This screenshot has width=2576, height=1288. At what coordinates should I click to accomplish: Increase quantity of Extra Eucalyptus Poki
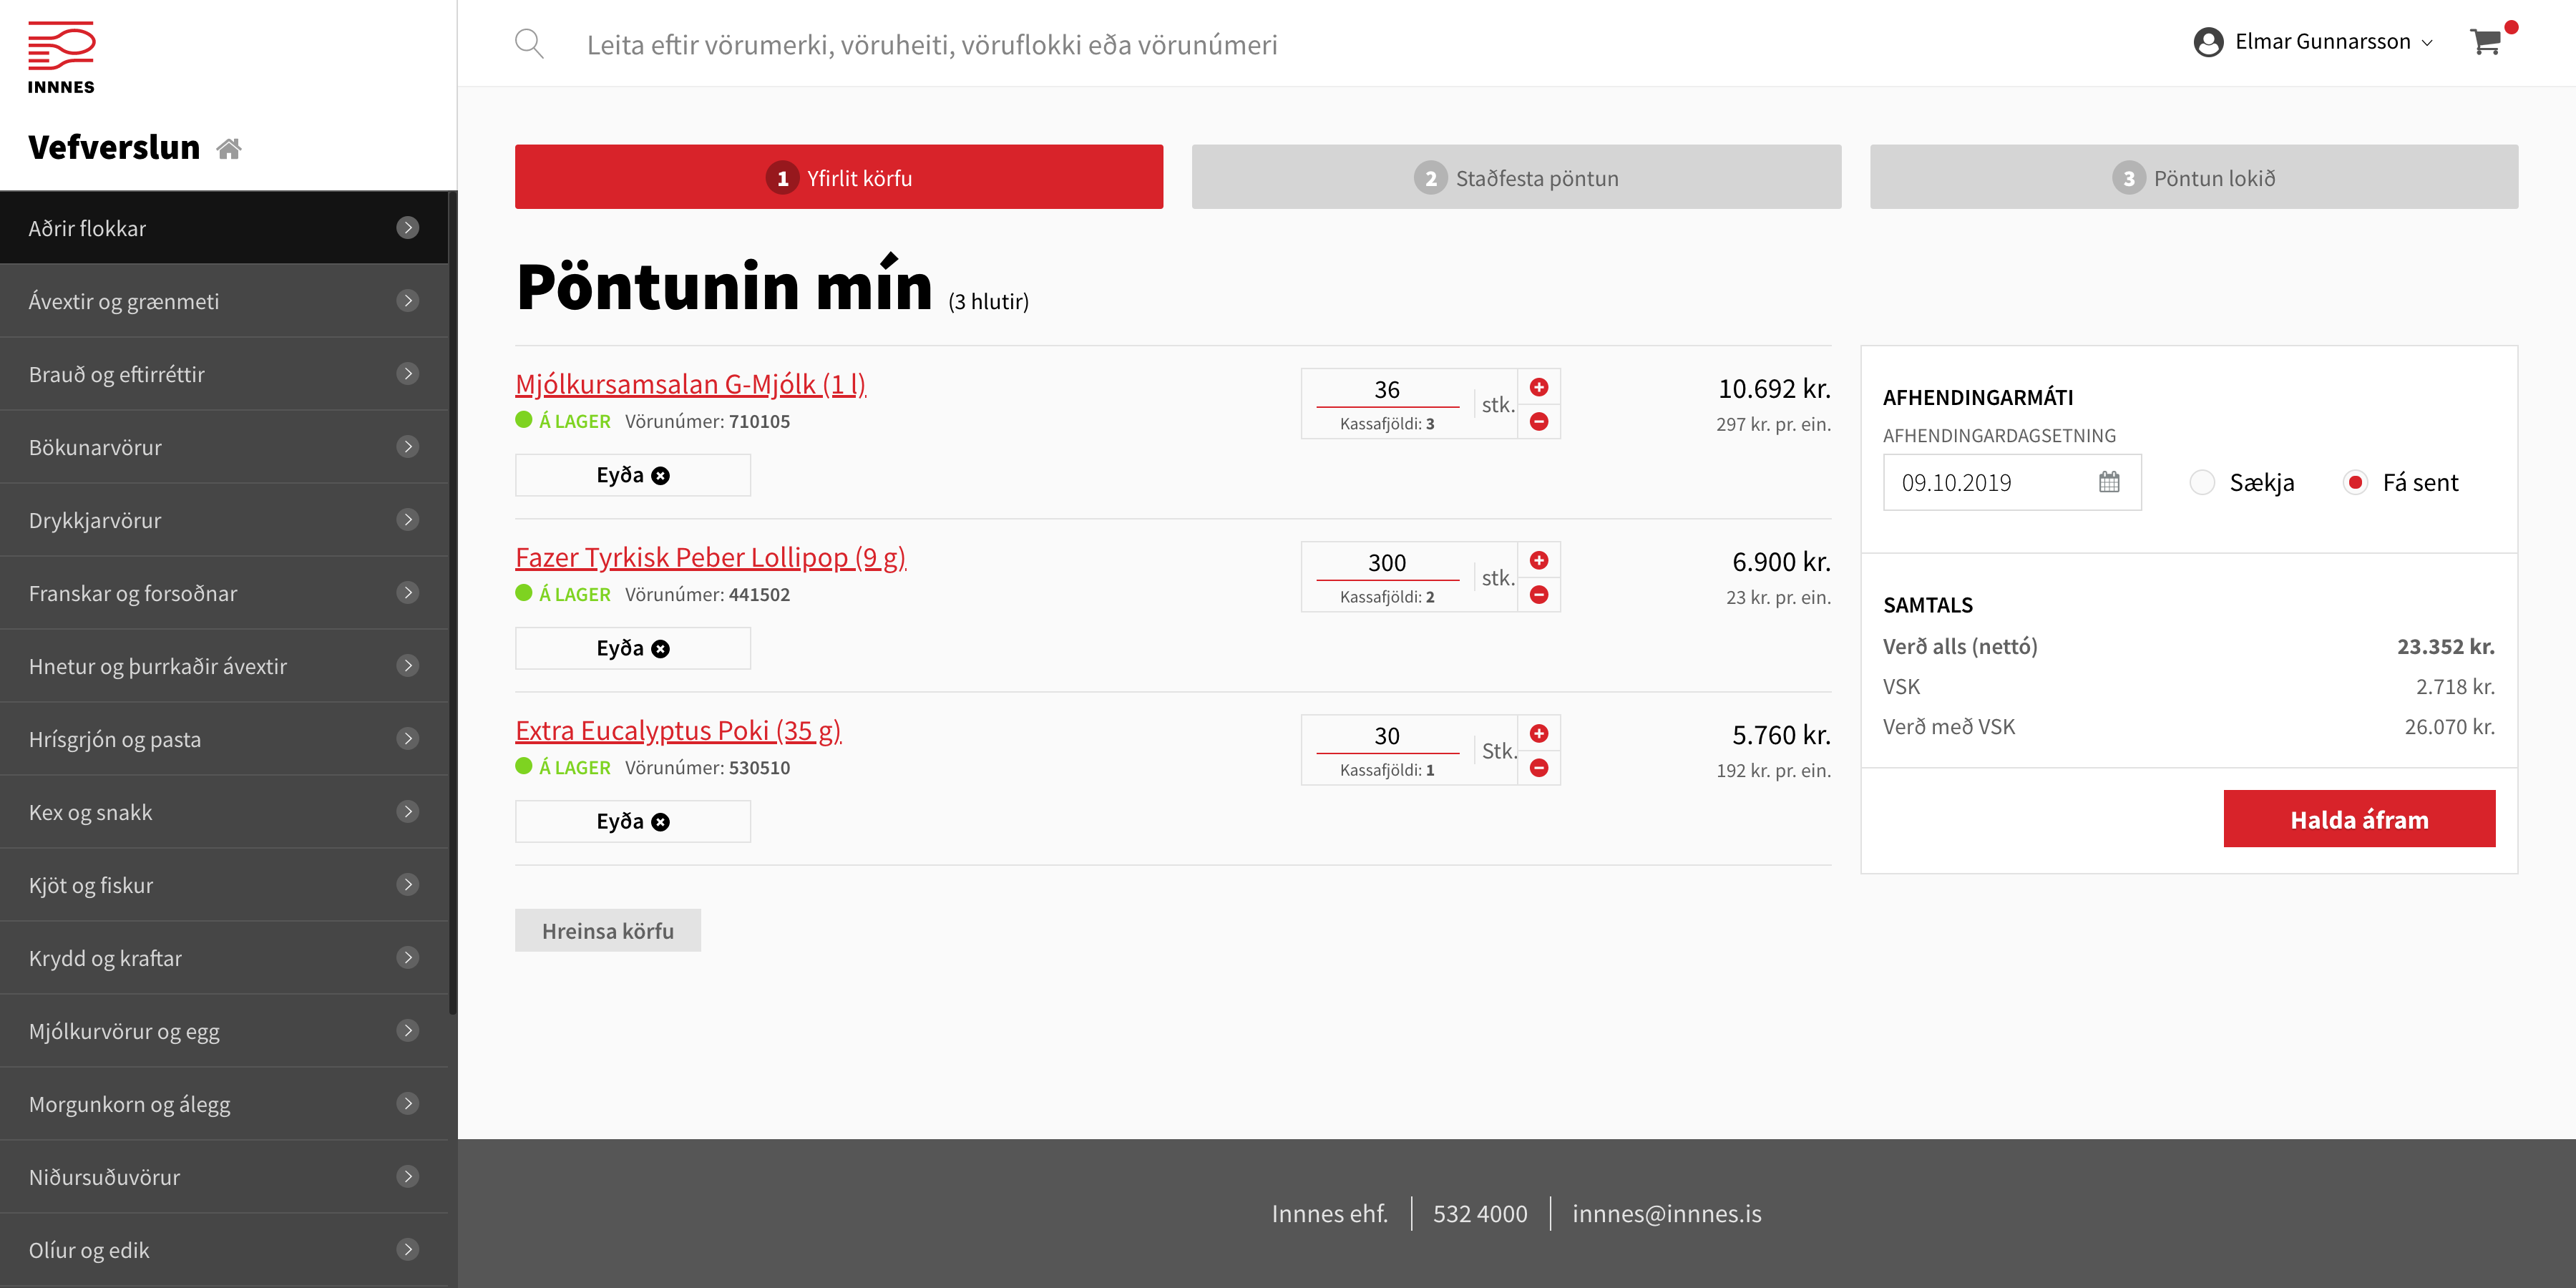1539,733
